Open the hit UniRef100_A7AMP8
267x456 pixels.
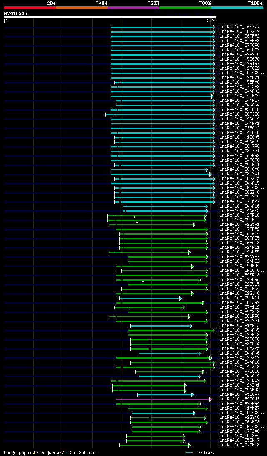240,445
